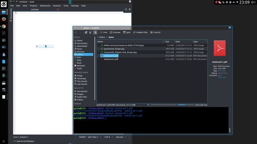
Task: Go forward in Dolphin navigation
Action: tap(80, 32)
